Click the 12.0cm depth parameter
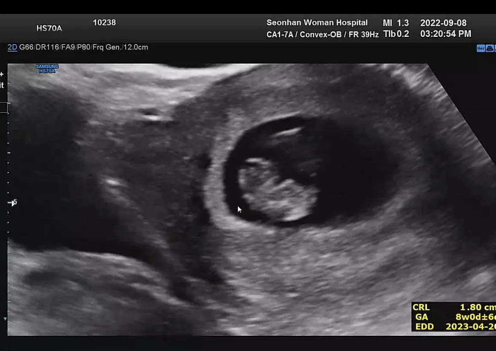Viewport: 496px width, 351px height. point(135,47)
